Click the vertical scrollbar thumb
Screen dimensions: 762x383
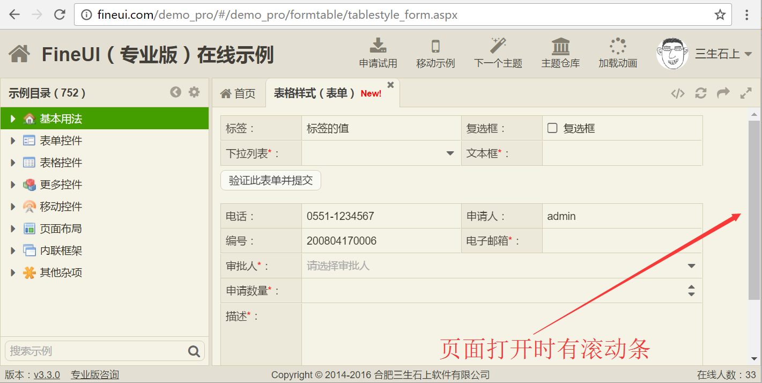tap(754, 210)
